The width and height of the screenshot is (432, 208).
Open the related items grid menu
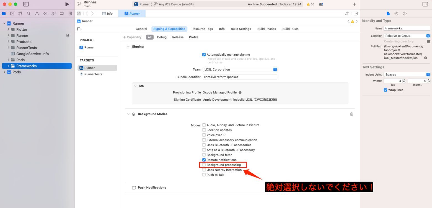(79, 14)
